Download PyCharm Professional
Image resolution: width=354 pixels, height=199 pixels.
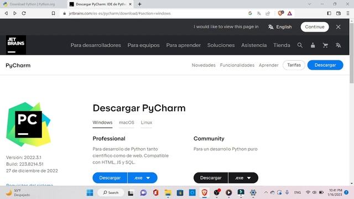pos(110,178)
